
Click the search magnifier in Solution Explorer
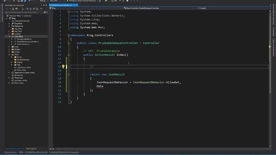click(45, 12)
